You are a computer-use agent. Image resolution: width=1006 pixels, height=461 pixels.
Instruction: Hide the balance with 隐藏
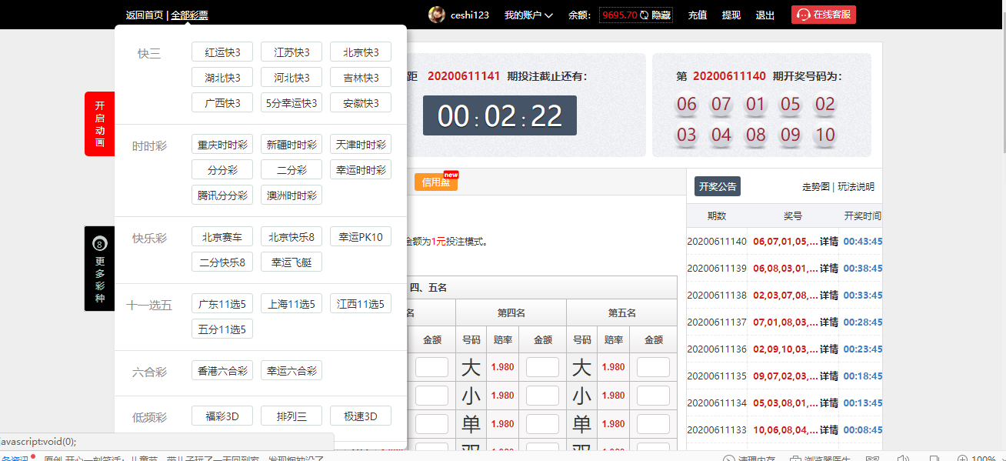pos(661,15)
